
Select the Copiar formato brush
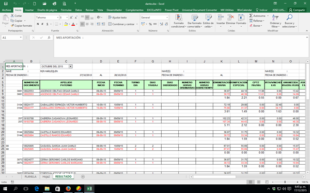12,26
